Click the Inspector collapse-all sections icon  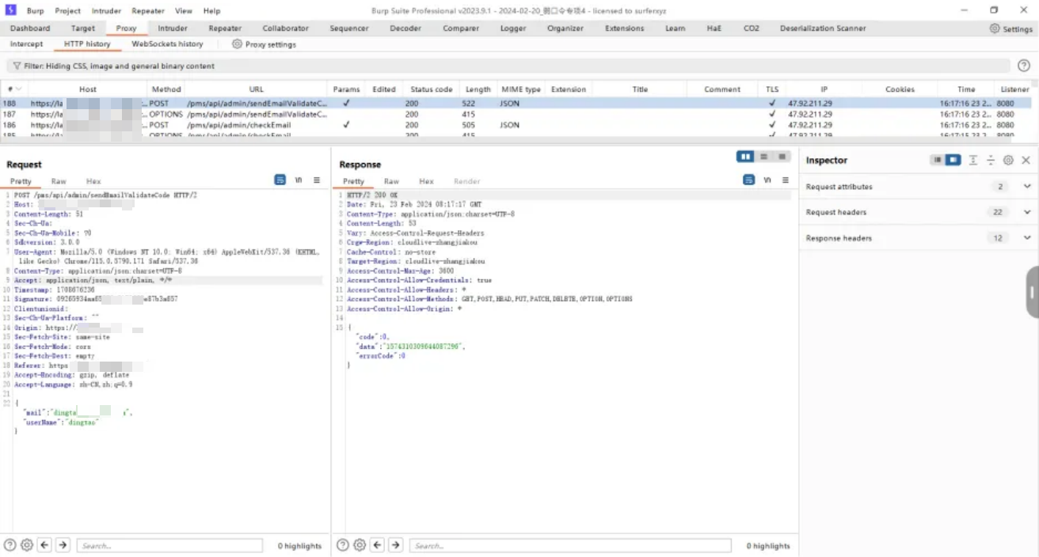[991, 160]
